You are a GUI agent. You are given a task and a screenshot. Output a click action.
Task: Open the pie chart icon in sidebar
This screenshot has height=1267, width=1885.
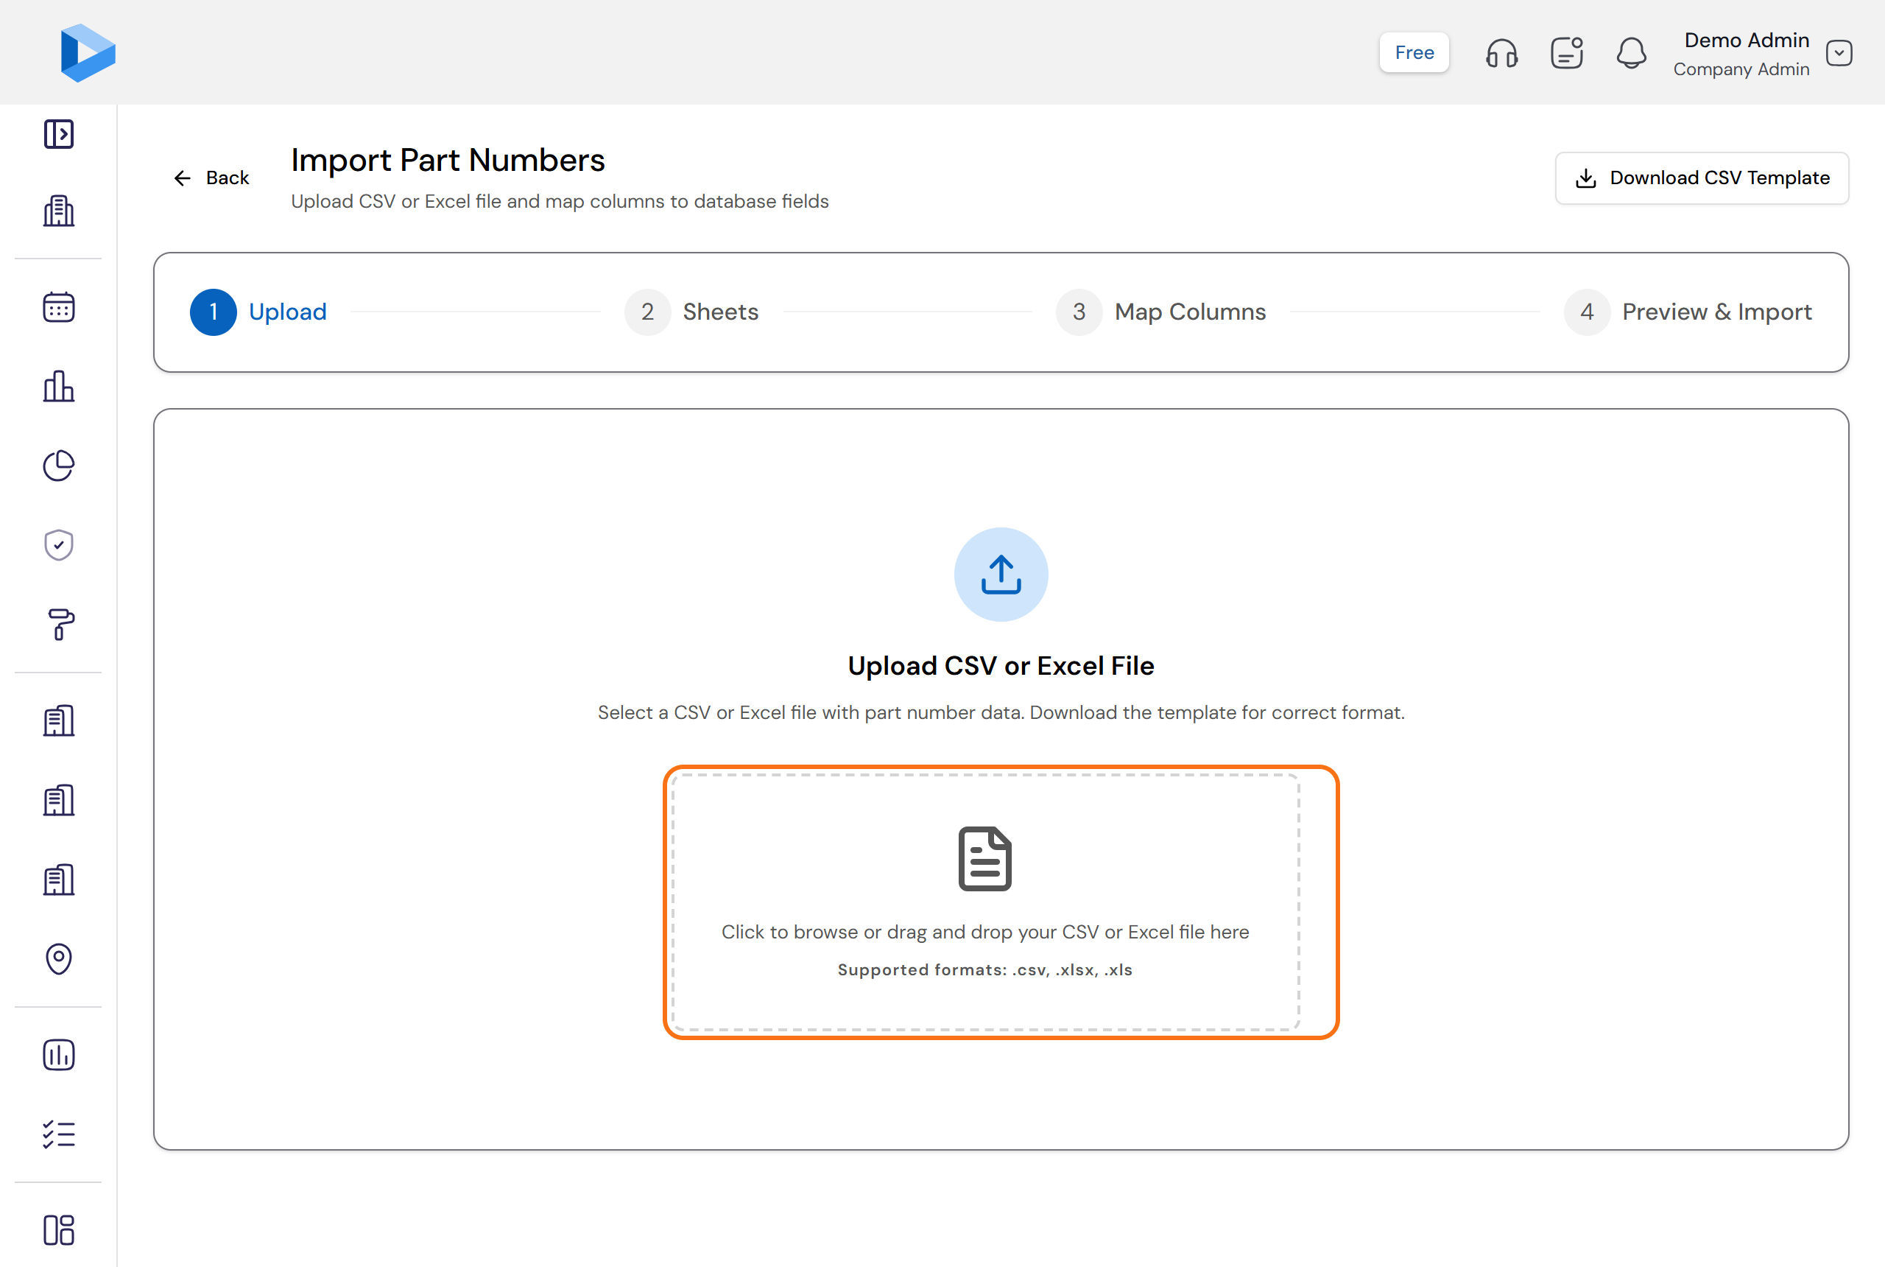58,466
